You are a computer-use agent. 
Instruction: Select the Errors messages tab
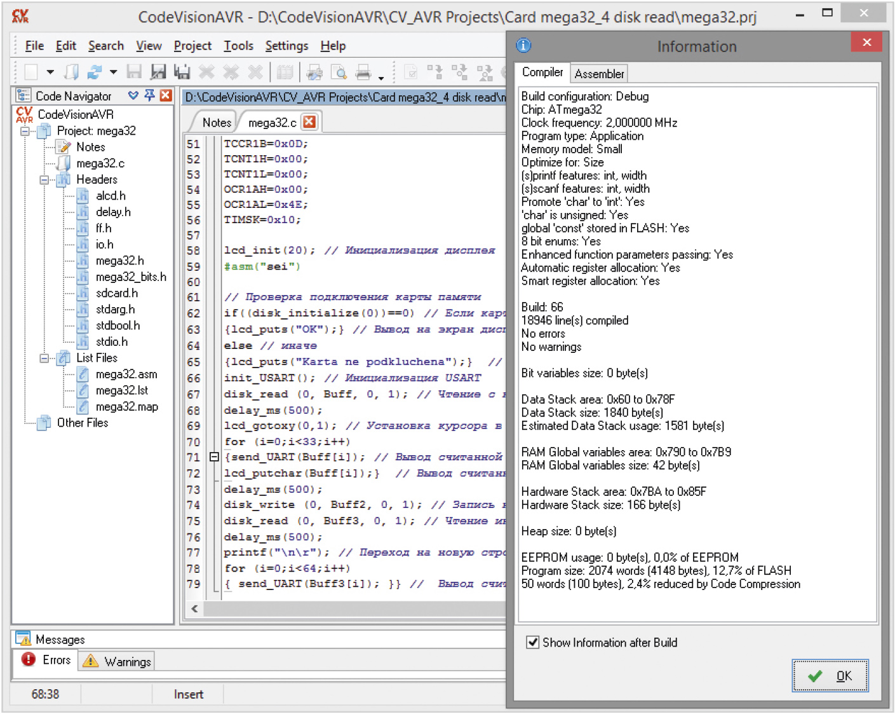[46, 660]
